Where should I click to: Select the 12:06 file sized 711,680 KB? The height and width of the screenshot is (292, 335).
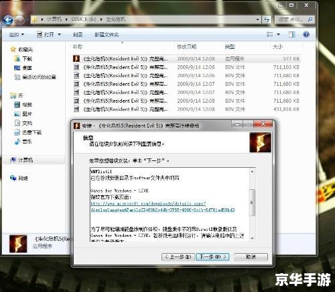point(186,76)
